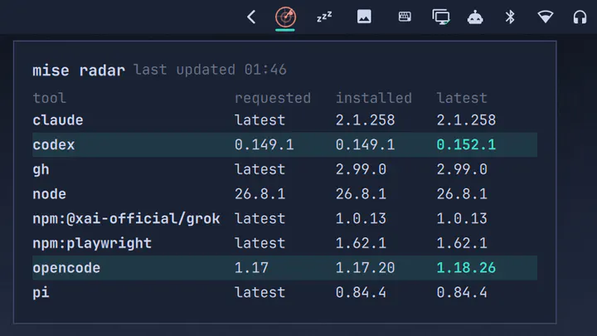Open the sleep zzz icon
Viewport: 597px width, 336px height.
tap(324, 17)
